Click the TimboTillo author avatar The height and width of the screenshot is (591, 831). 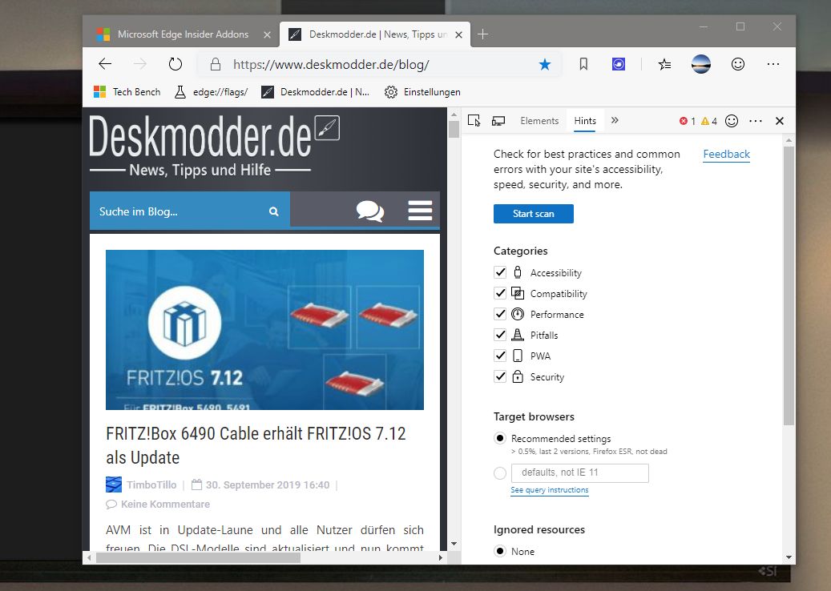(114, 484)
